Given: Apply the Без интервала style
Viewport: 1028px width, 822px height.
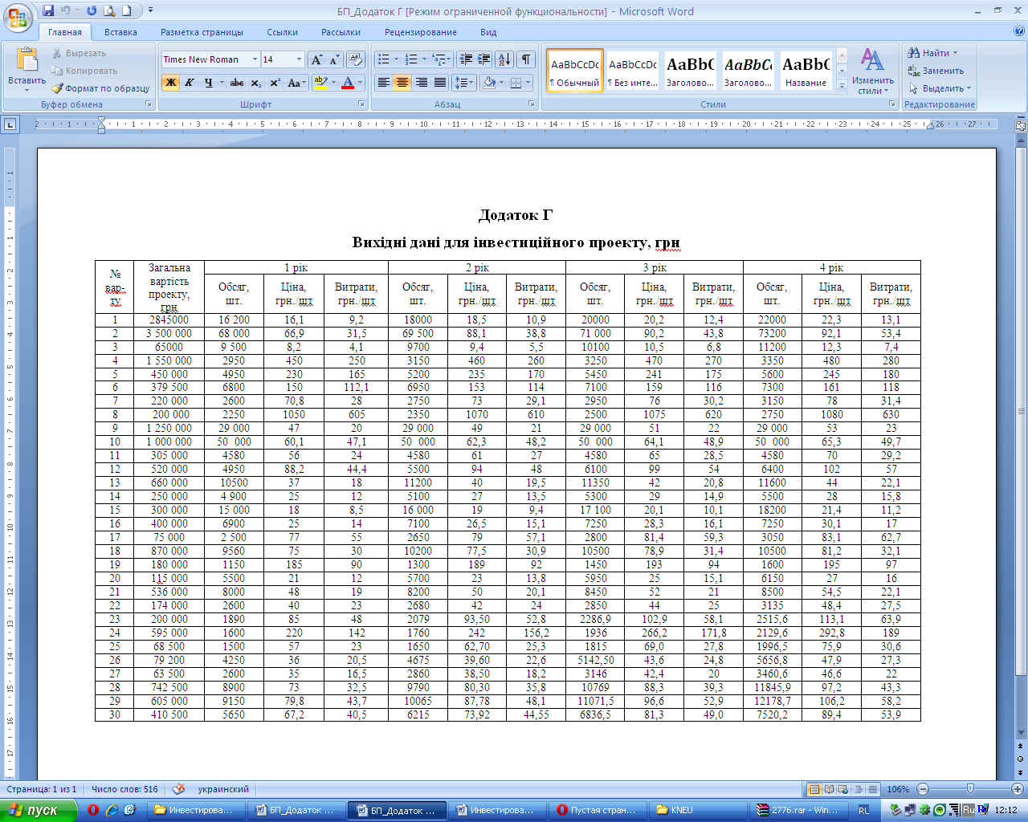Looking at the screenshot, I should [x=633, y=71].
